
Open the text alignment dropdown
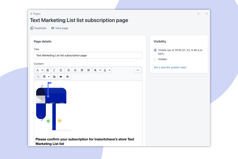coord(97,70)
